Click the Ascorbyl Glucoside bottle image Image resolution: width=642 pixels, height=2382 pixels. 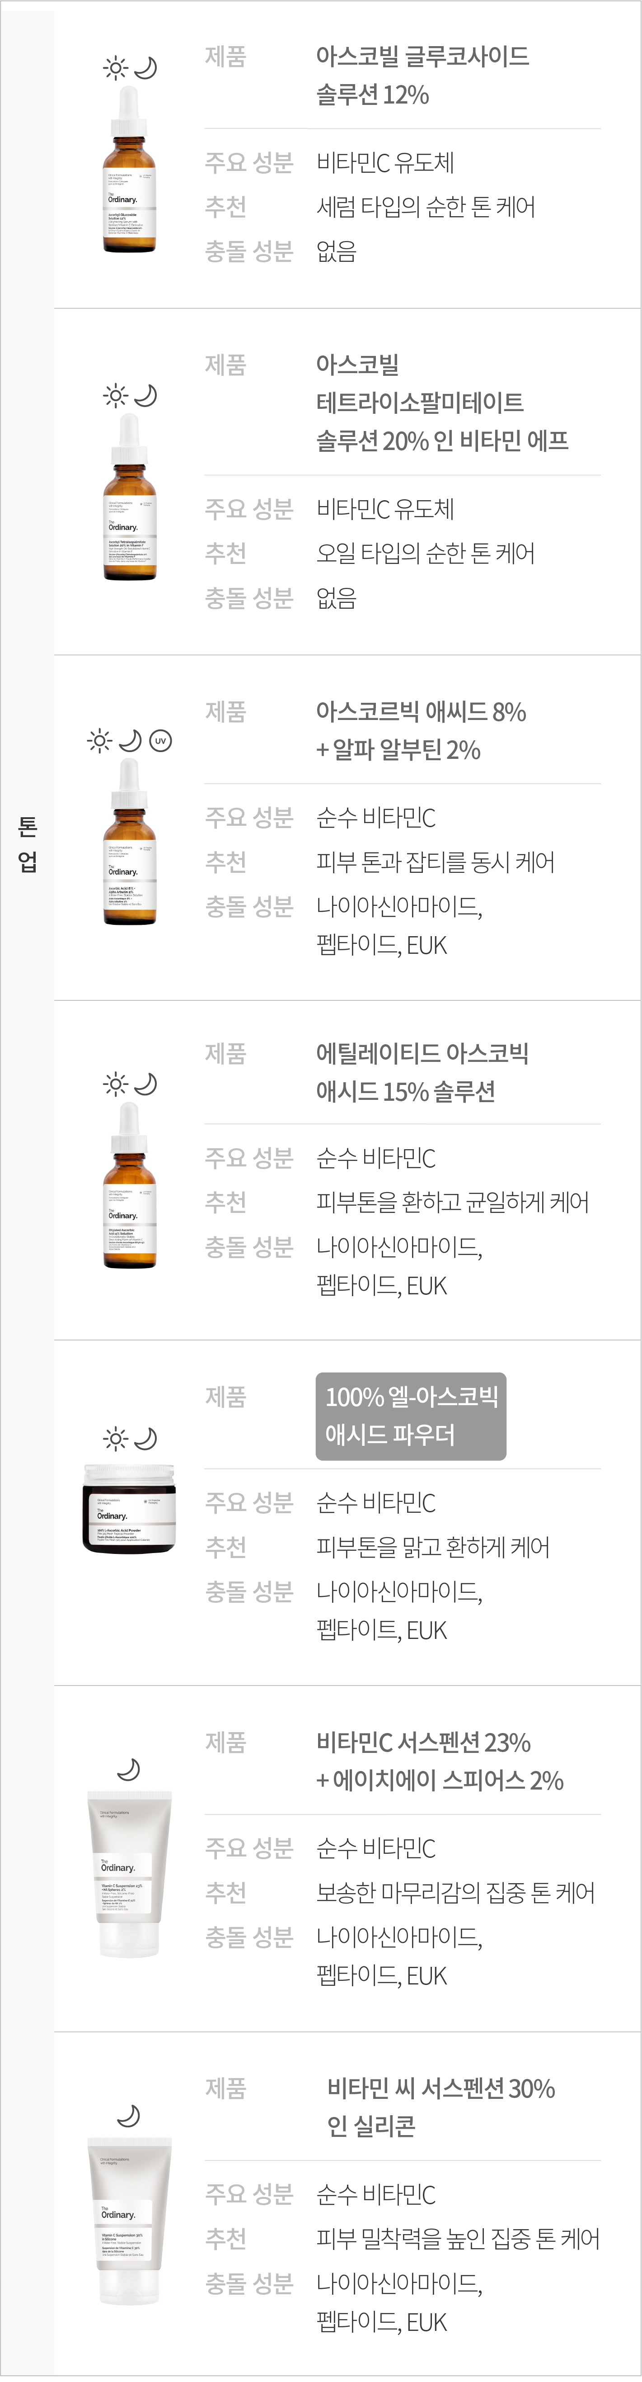point(129,168)
